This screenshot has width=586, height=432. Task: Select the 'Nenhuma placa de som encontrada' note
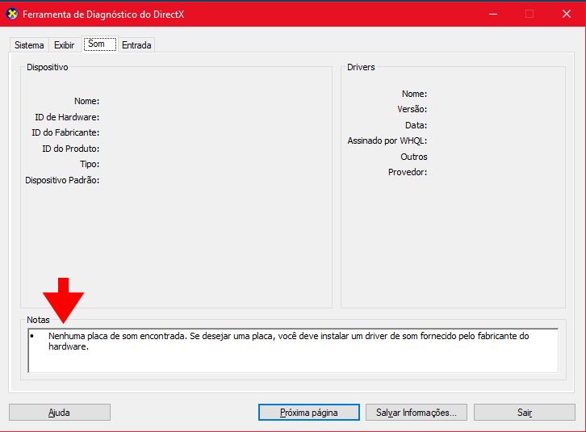coord(288,341)
